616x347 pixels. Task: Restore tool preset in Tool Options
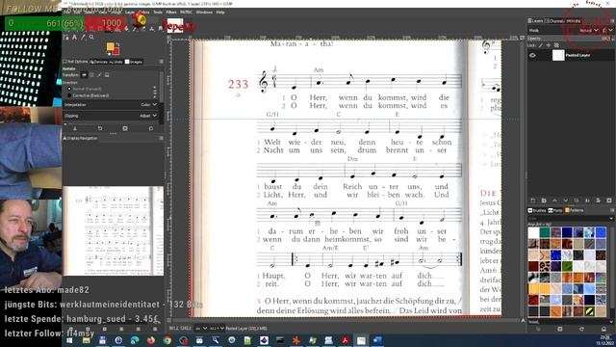coord(100,128)
